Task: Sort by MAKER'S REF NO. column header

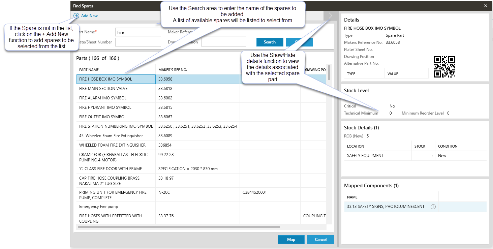Action: coord(173,70)
